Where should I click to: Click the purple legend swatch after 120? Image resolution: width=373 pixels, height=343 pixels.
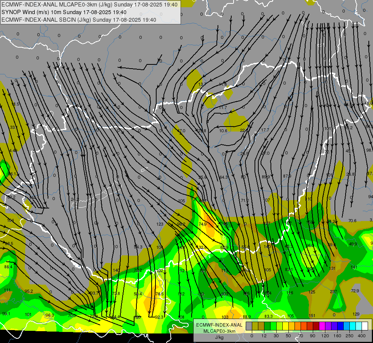pyautogui.click(x=328, y=326)
